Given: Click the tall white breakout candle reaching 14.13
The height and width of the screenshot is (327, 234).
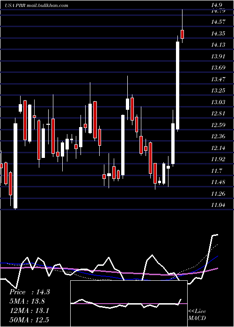Looking at the screenshot, I should 177,85.
